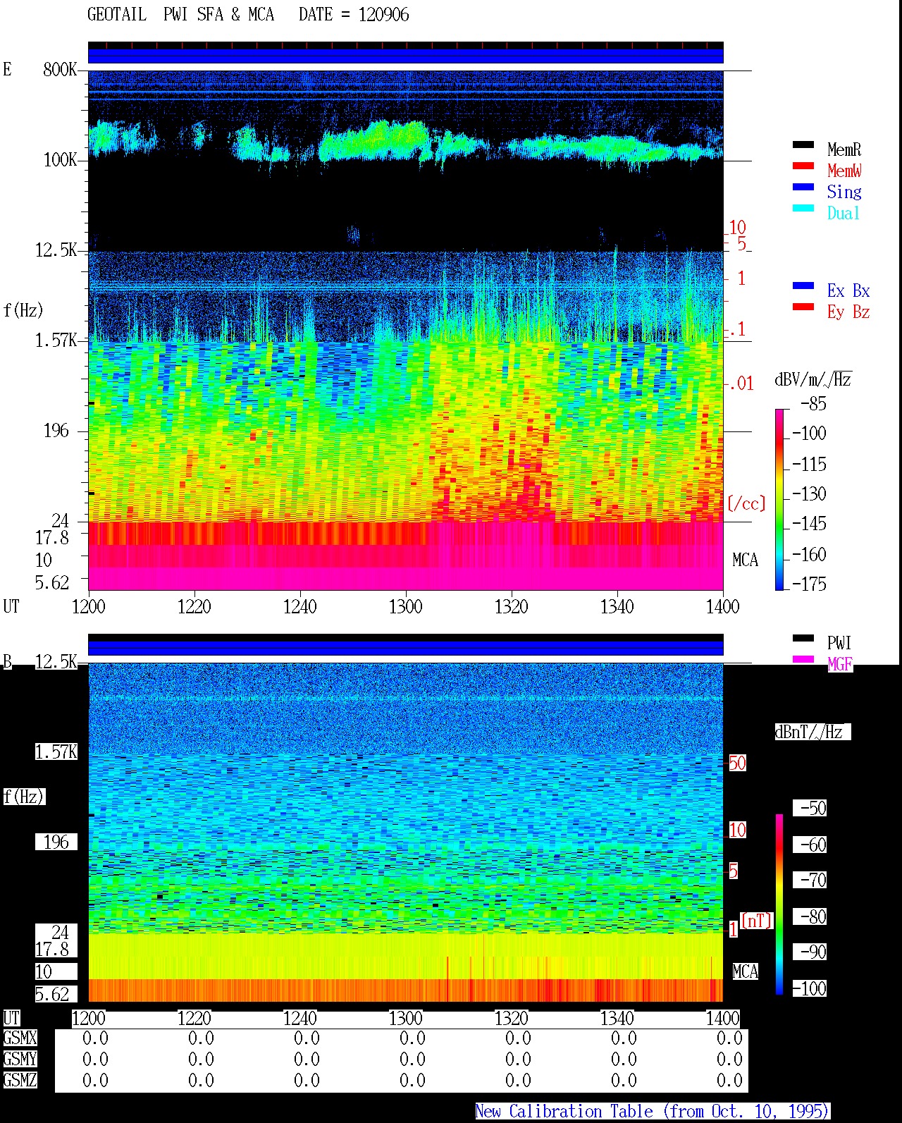Click the MemW legend label
Image resolution: width=902 pixels, height=1123 pixels.
pyautogui.click(x=844, y=171)
